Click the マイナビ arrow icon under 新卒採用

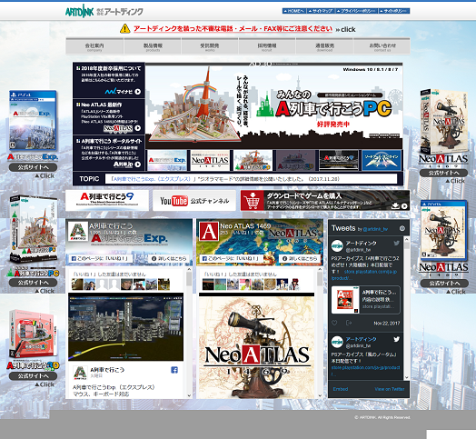[138, 92]
